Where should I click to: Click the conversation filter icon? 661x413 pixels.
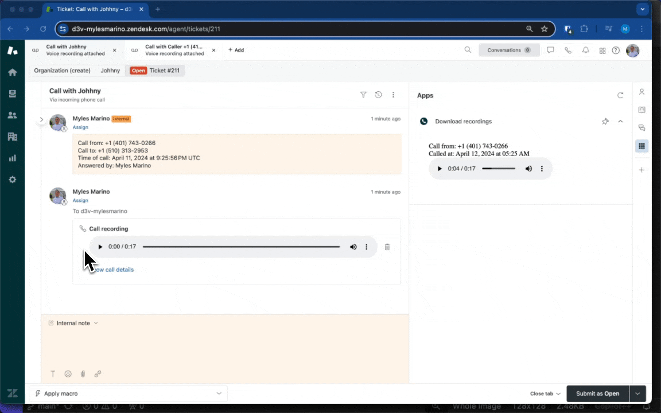pyautogui.click(x=363, y=95)
